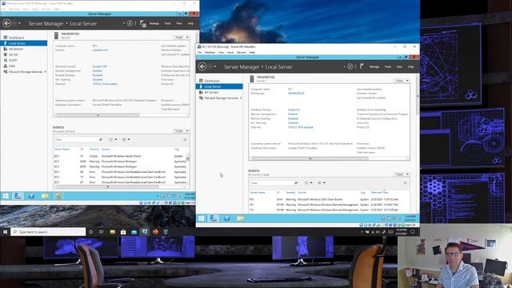Open Manage menu in FS1 Server Manager
The width and height of the screenshot is (512, 288).
(374, 66)
